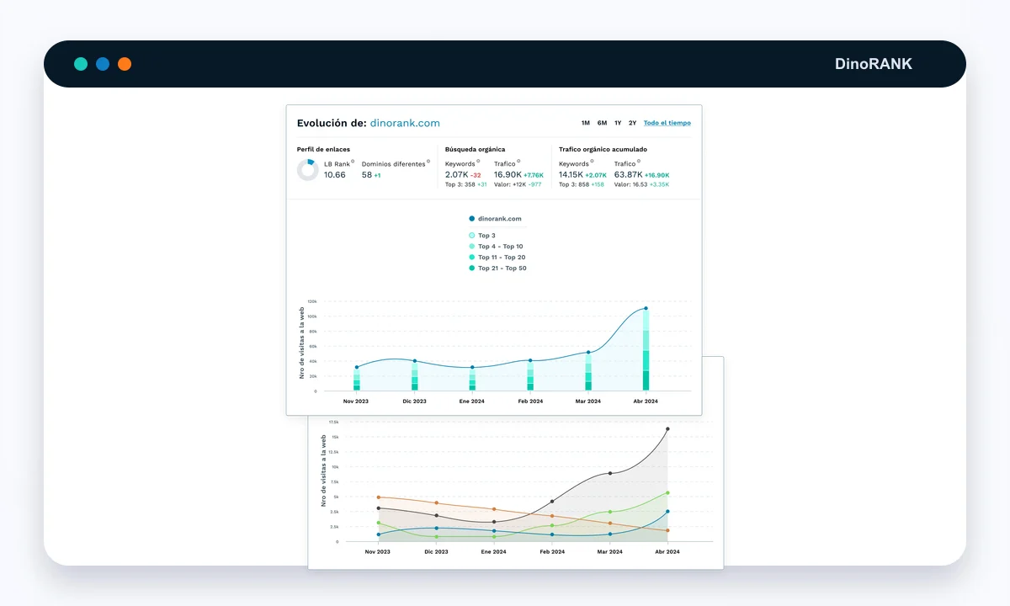This screenshot has width=1010, height=606.
Task: Click black line's Abr 2024 point, rear chart
Action: 668,428
